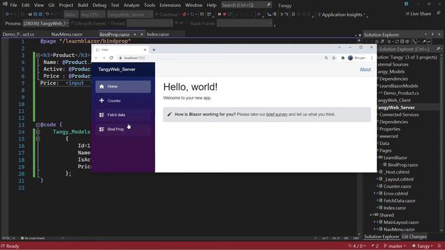
Task: Collapse the h3 Product region on line 3
Action: pos(38,56)
